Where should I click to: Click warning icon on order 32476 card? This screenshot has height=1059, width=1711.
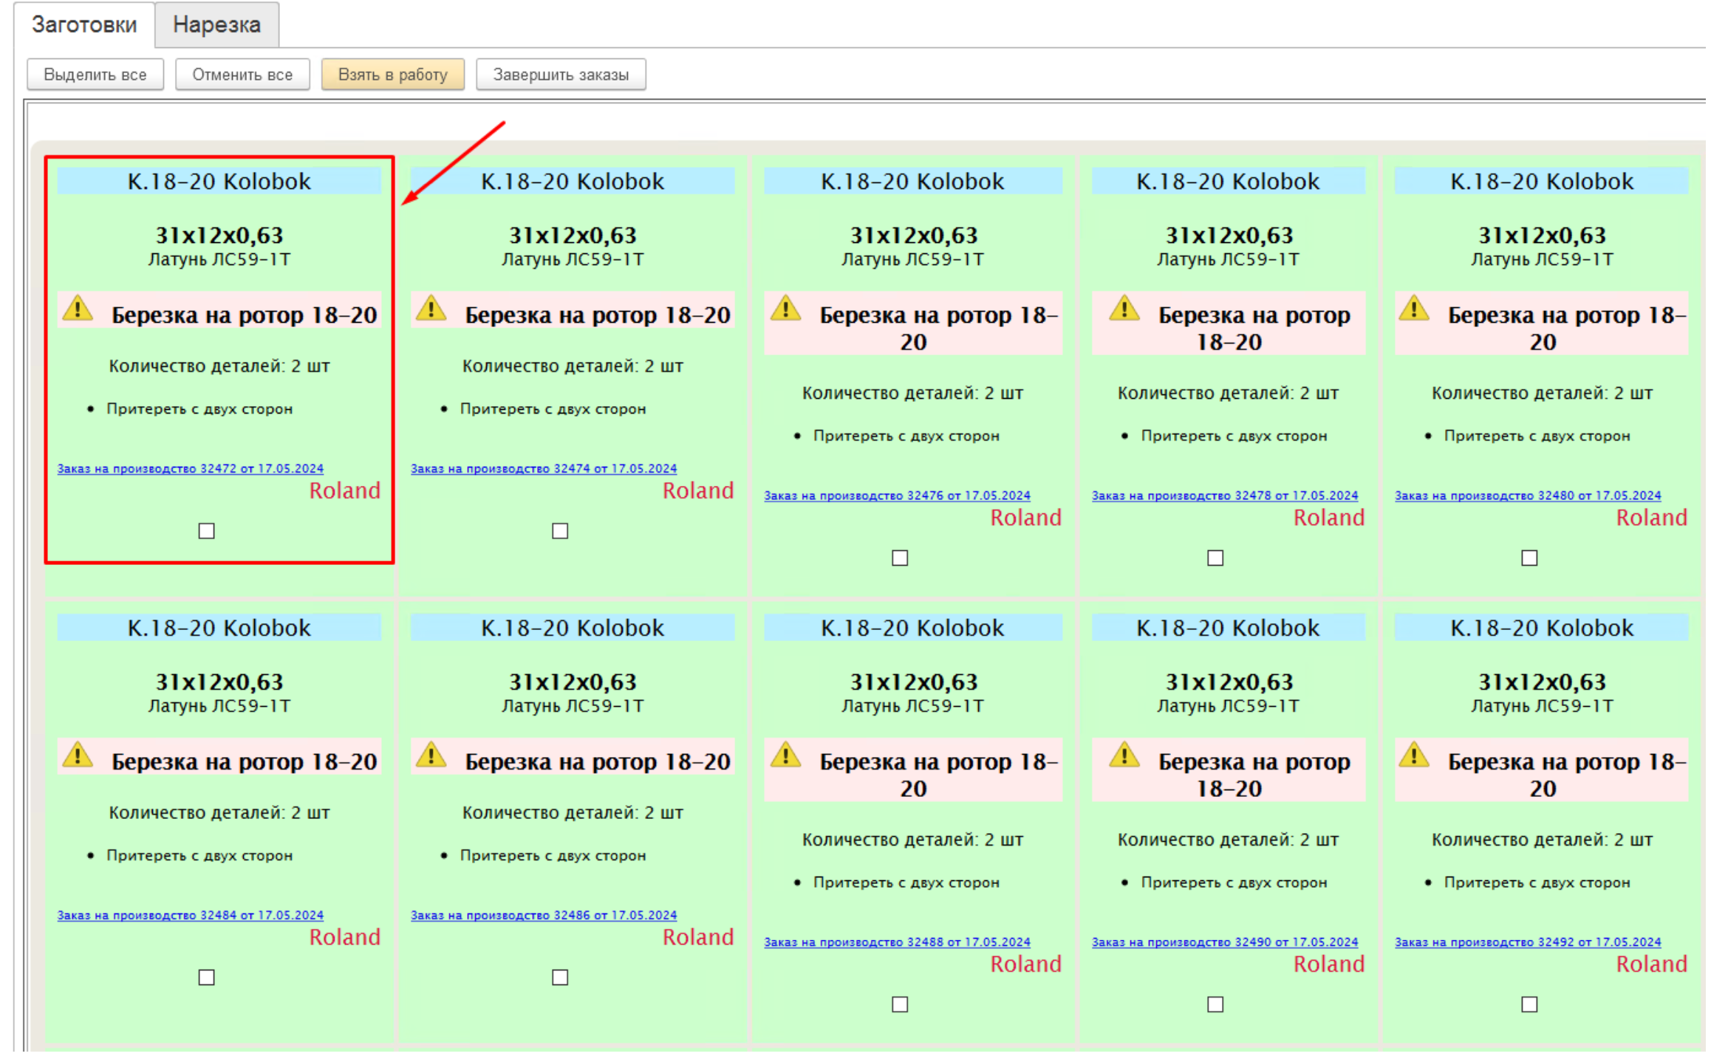(785, 309)
